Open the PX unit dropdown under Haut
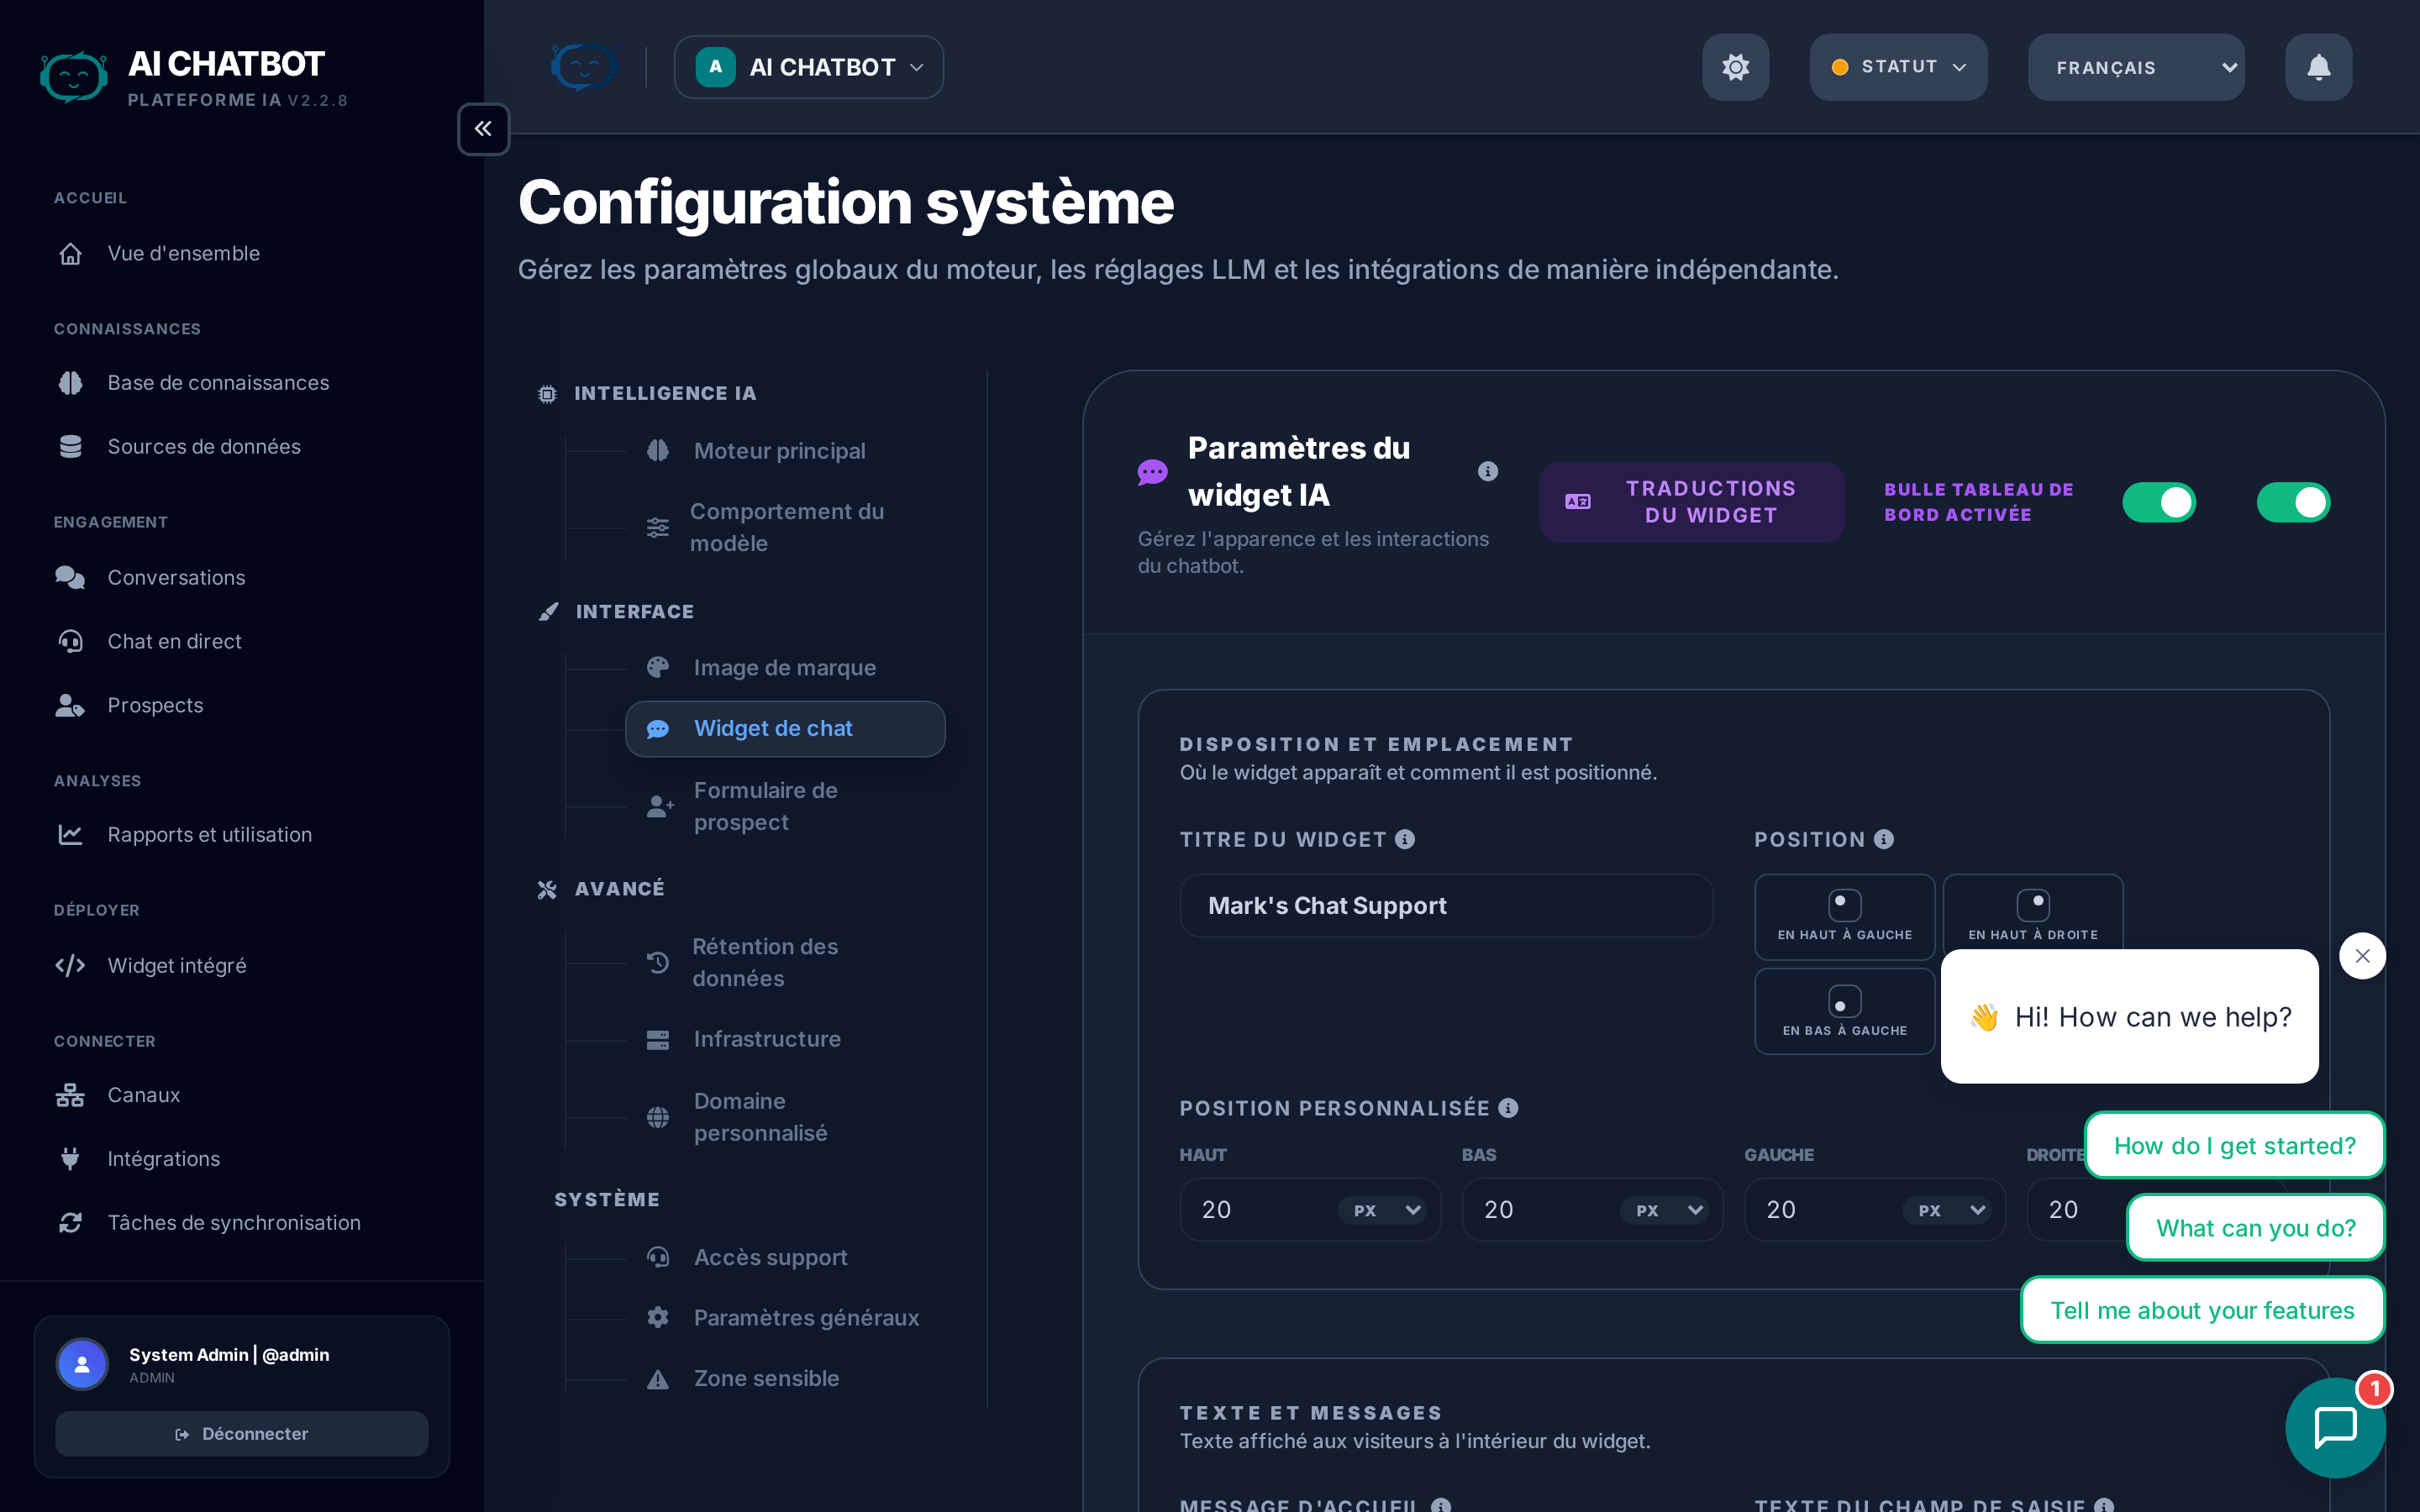This screenshot has width=2420, height=1512. tap(1383, 1209)
